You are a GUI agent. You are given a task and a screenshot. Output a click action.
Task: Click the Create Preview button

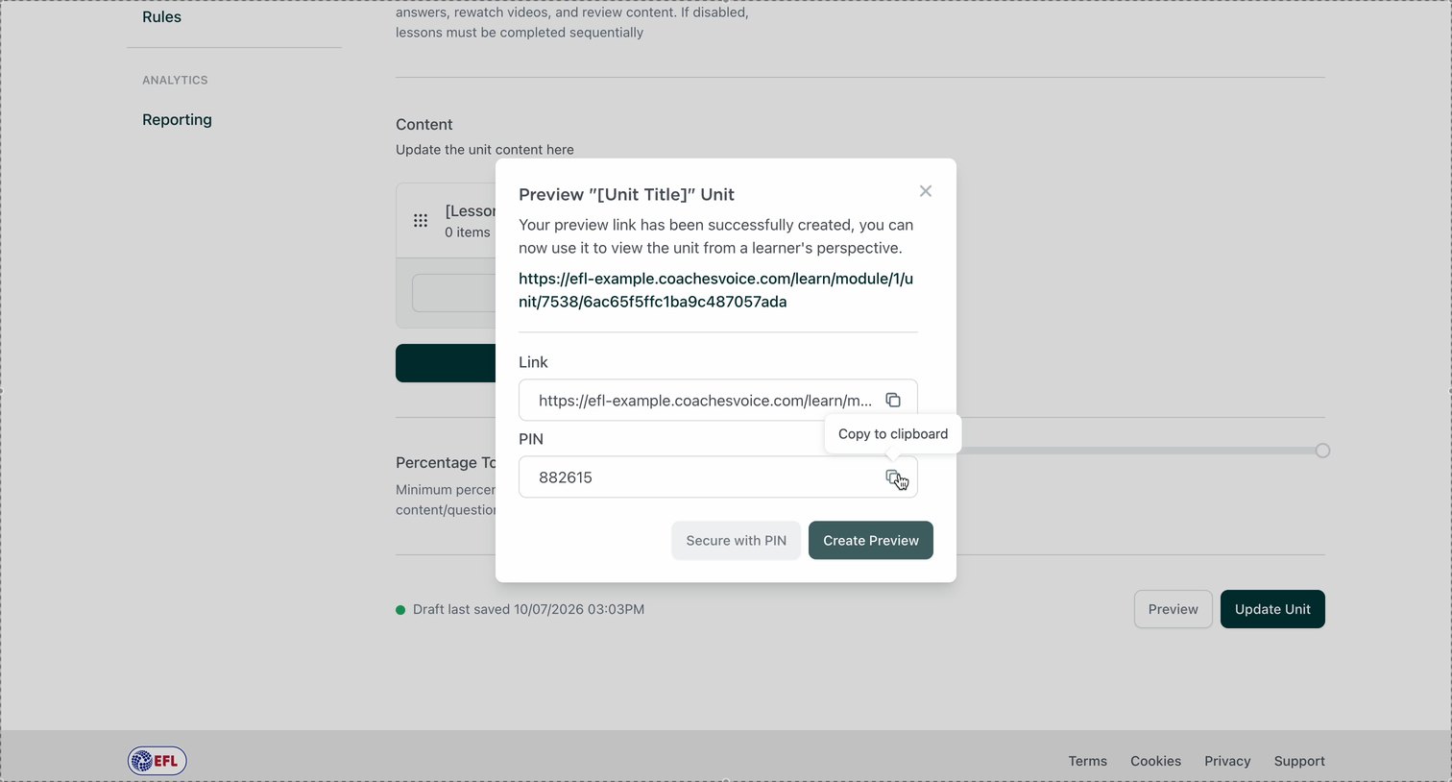[871, 541]
